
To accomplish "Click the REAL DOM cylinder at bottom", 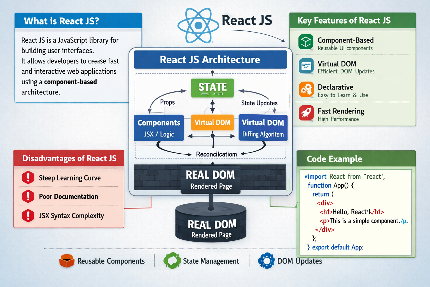I will pos(211,222).
